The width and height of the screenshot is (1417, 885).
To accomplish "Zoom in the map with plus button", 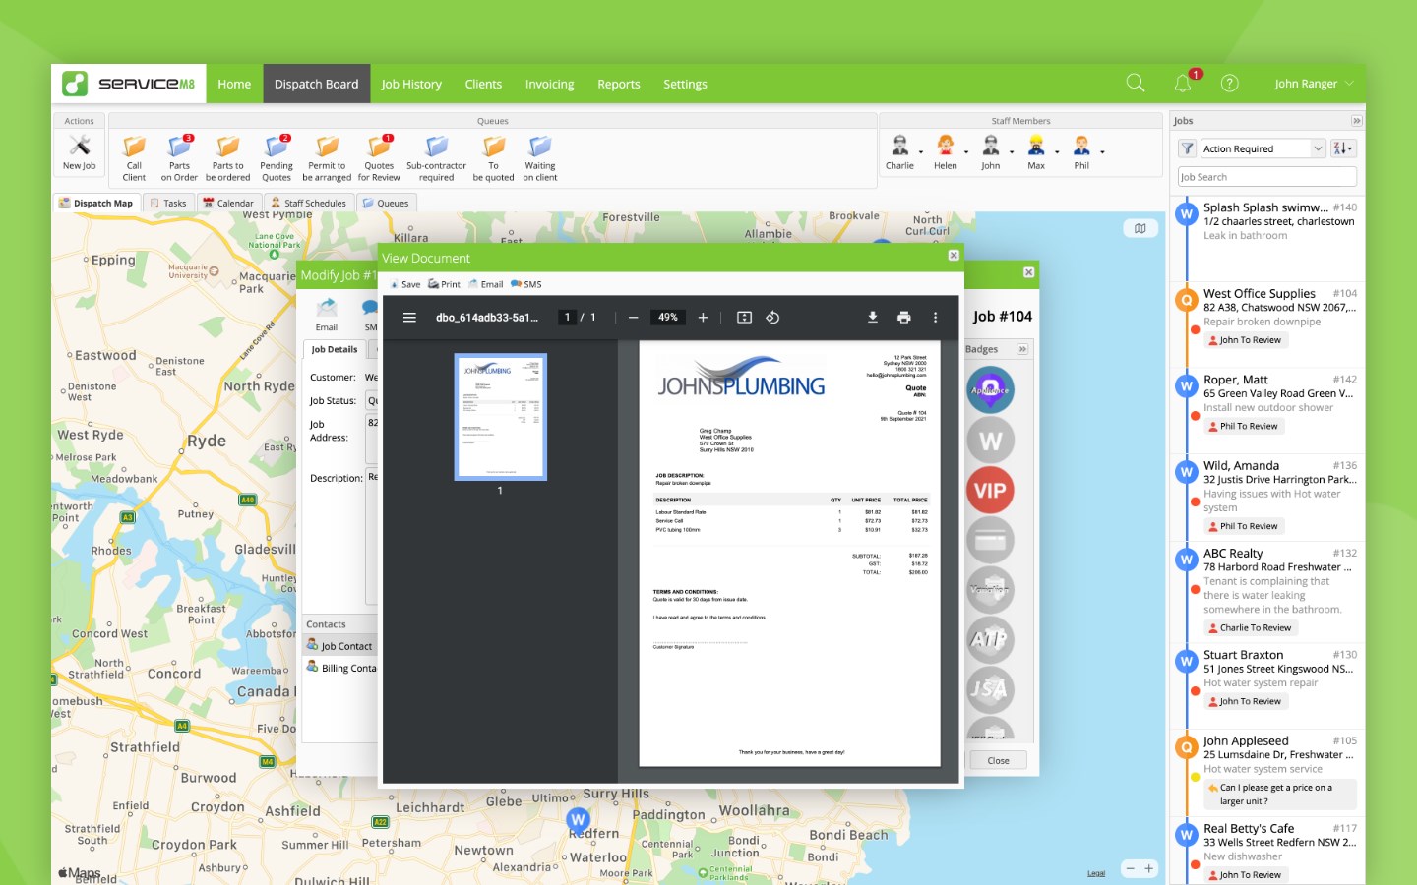I will click(x=1148, y=868).
